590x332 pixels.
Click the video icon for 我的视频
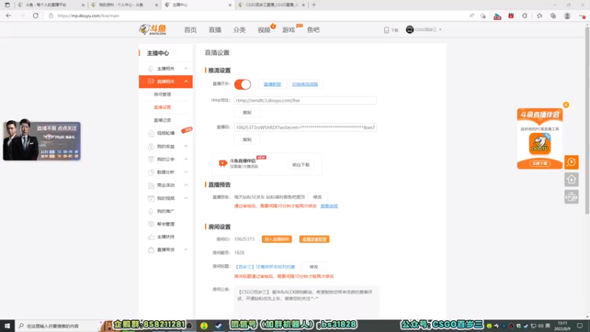(151, 198)
